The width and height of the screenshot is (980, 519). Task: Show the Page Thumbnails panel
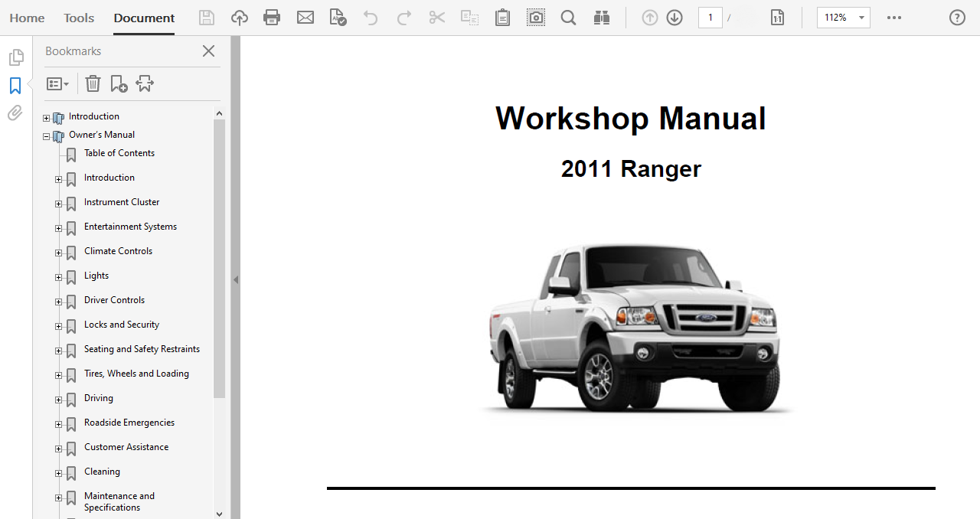[x=15, y=57]
